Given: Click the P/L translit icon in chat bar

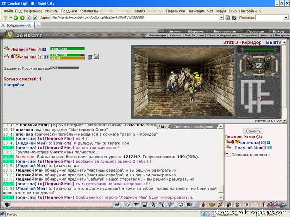Looking at the screenshot, I should (161, 204).
